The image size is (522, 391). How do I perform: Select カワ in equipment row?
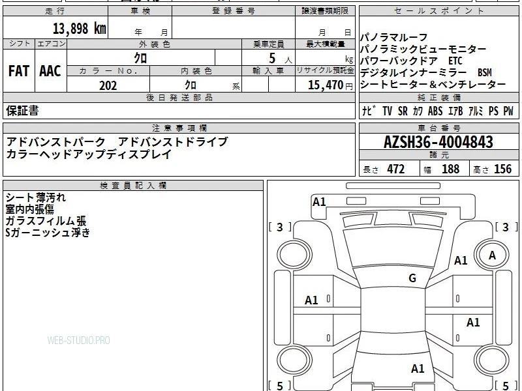pos(418,111)
